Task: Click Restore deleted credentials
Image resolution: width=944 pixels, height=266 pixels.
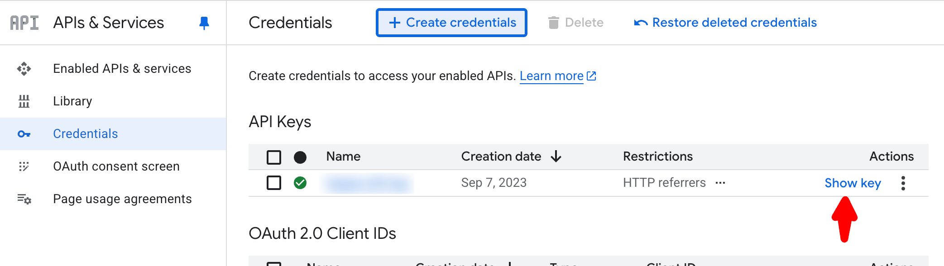Action: [x=725, y=23]
